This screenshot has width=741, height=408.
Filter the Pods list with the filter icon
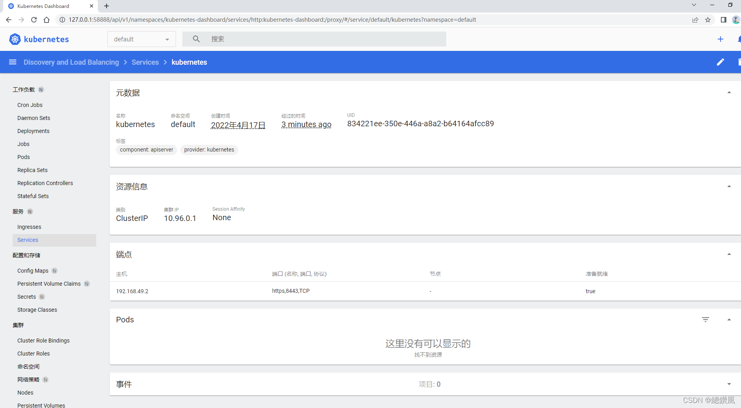pyautogui.click(x=705, y=320)
